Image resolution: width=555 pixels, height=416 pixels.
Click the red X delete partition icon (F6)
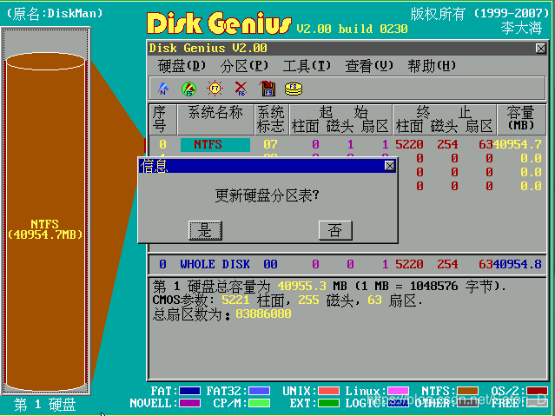241,89
